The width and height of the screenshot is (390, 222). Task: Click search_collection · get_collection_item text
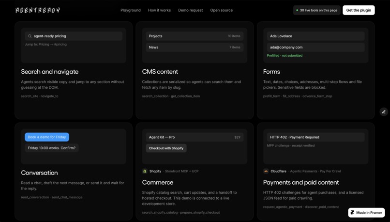(171, 96)
